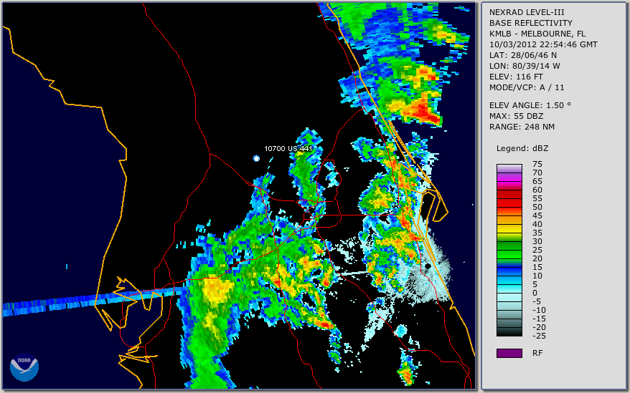Select the "MAX: 55 DBZ" text
Image resolution: width=630 pixels, height=393 pixels.
click(x=517, y=116)
